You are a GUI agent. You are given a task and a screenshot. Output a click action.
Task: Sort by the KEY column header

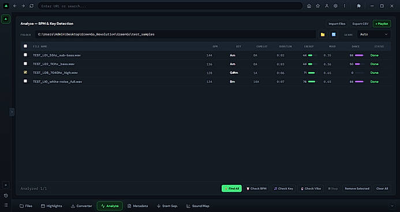[238, 46]
